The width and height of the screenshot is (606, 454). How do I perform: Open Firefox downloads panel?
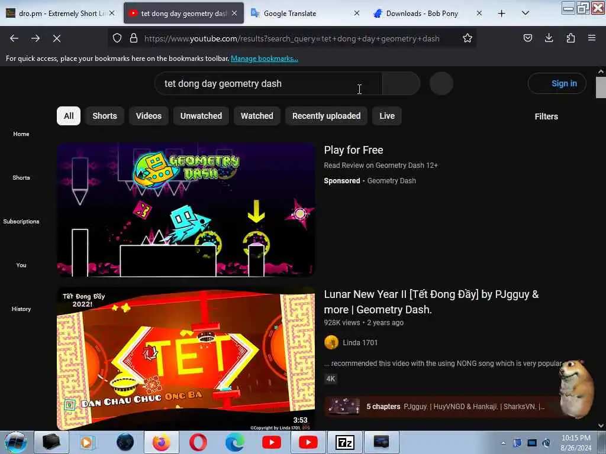pos(549,38)
